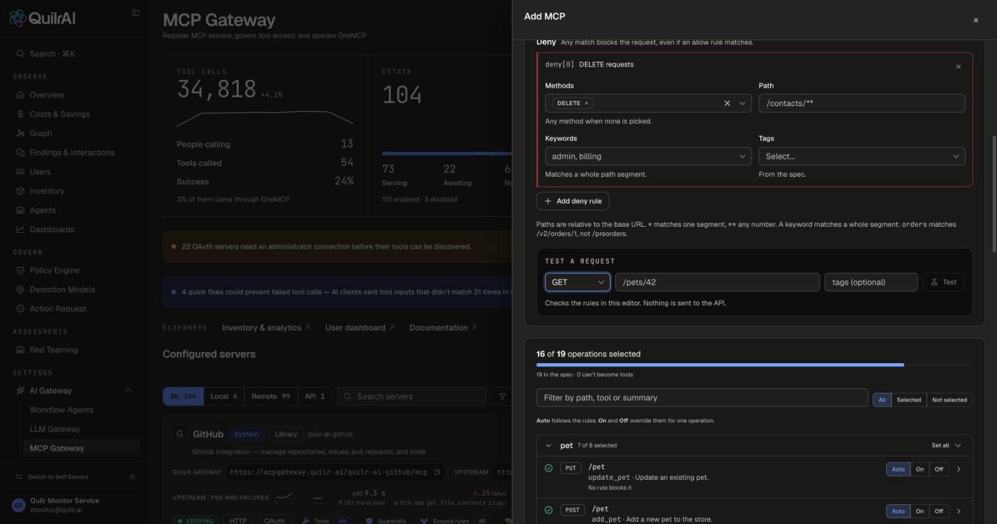Switch to the Remote 99 tab

click(270, 396)
